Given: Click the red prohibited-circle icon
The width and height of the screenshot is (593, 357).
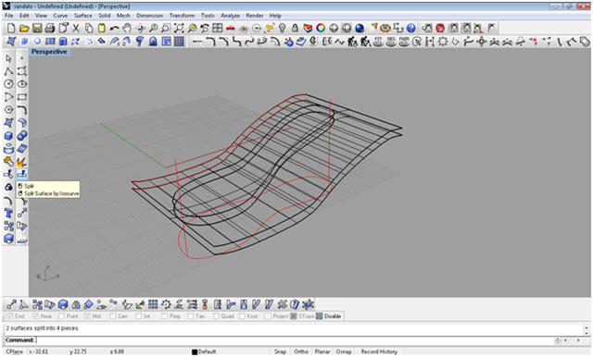Looking at the screenshot, I should click(440, 28).
